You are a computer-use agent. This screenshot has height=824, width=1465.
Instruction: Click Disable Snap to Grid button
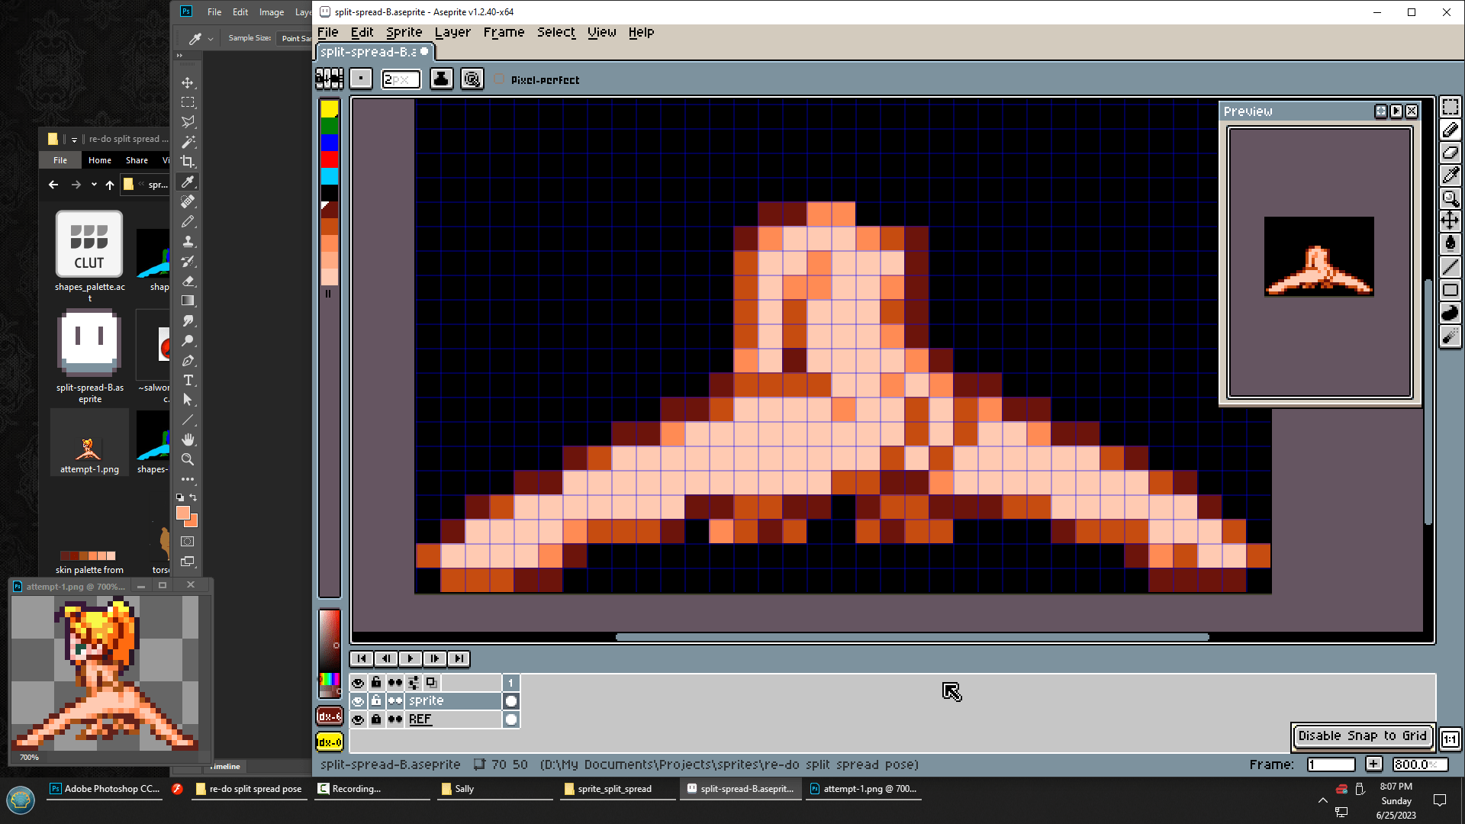coord(1362,735)
